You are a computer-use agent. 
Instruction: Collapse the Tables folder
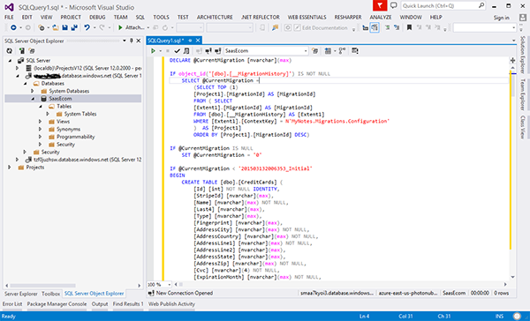tap(41, 107)
